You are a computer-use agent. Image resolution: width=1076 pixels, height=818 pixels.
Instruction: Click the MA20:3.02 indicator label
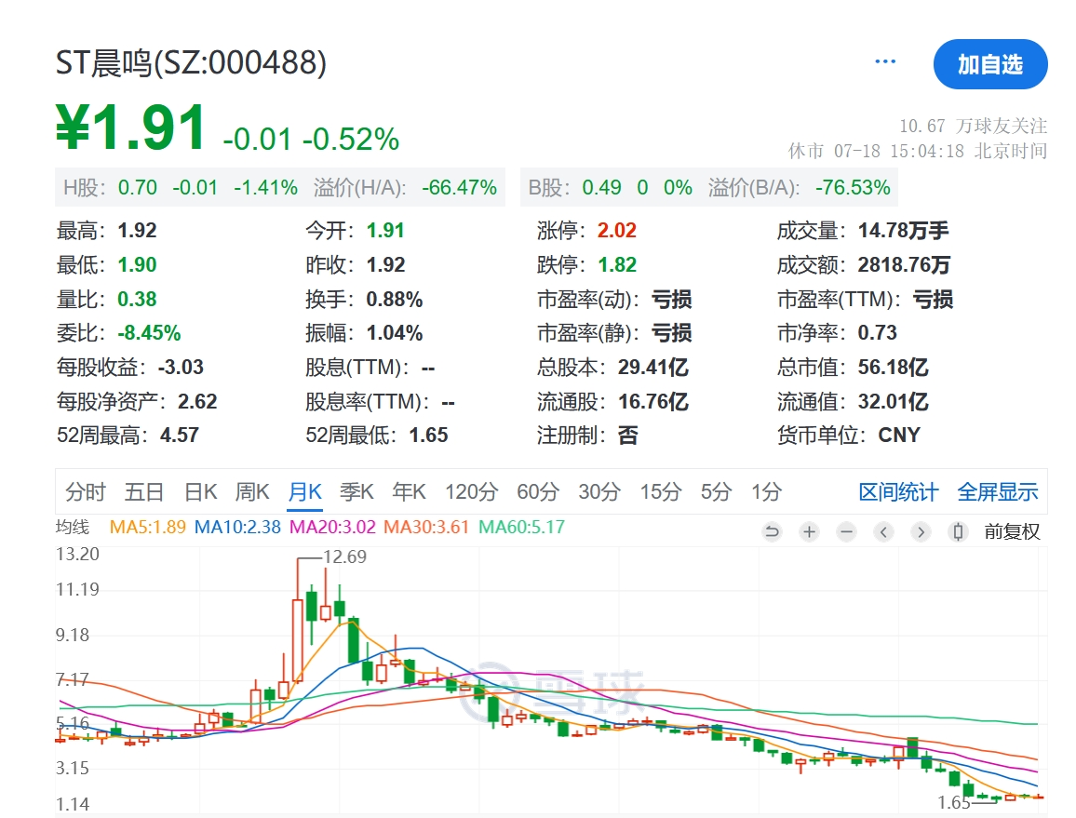coord(333,527)
